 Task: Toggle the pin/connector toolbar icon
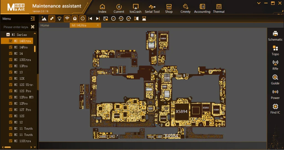52,19
